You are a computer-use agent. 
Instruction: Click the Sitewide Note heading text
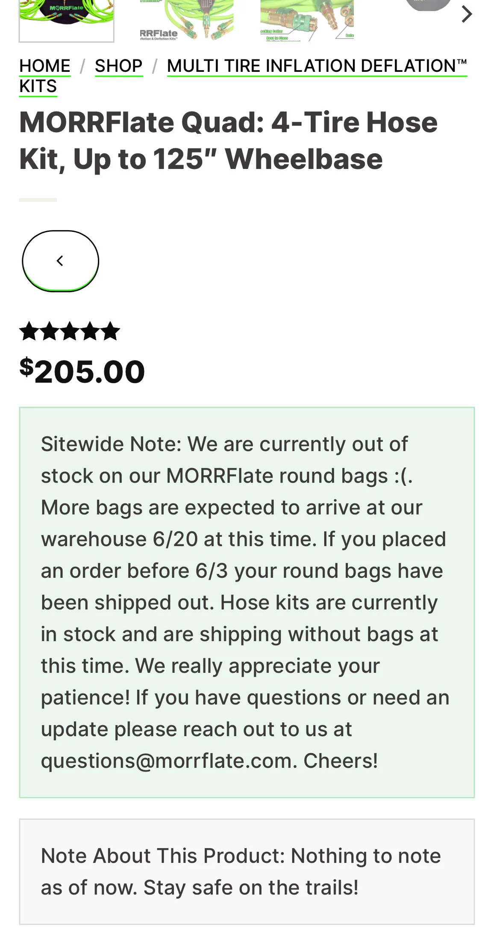point(111,444)
